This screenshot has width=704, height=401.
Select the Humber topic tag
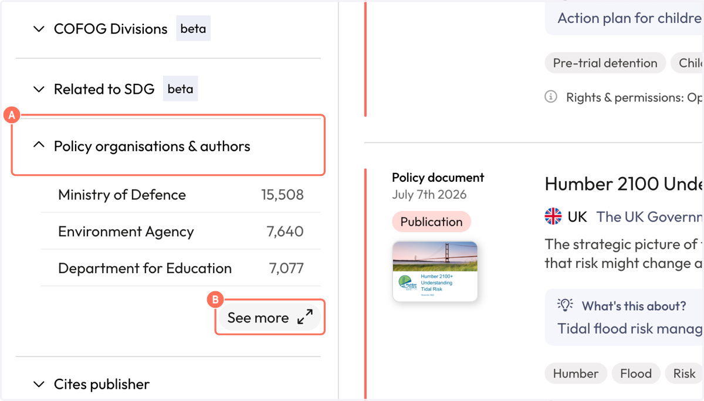coord(576,373)
